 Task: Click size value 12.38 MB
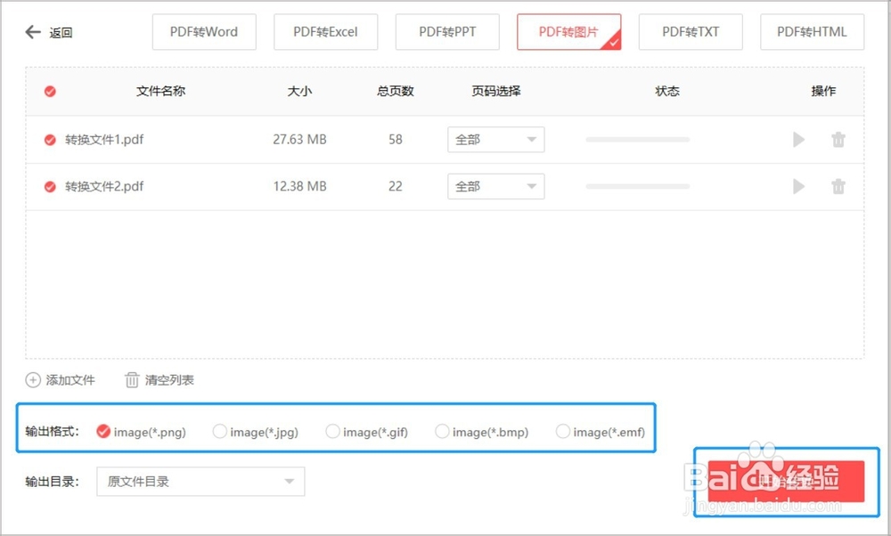299,187
